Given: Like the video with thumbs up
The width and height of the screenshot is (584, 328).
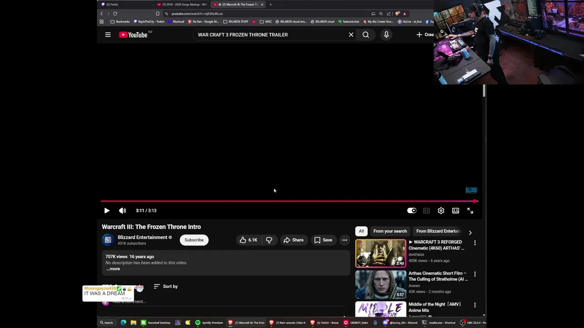Looking at the screenshot, I should point(248,240).
